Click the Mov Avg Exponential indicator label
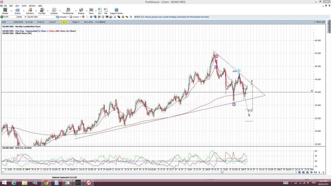 pos(39,31)
